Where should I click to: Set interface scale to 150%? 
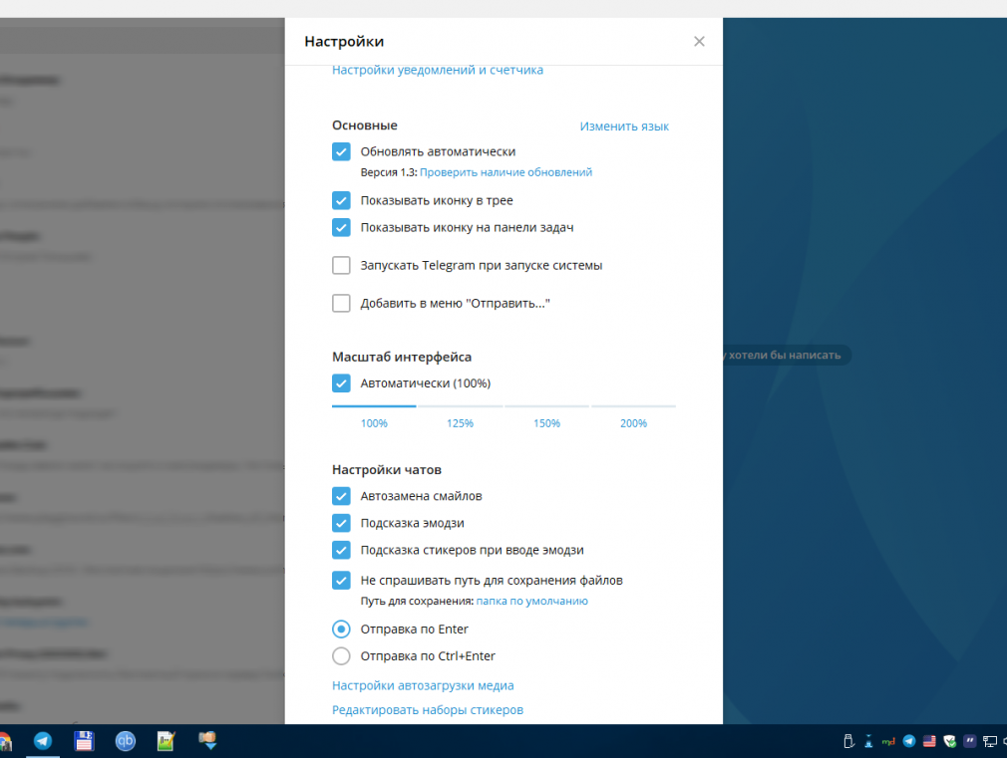547,423
